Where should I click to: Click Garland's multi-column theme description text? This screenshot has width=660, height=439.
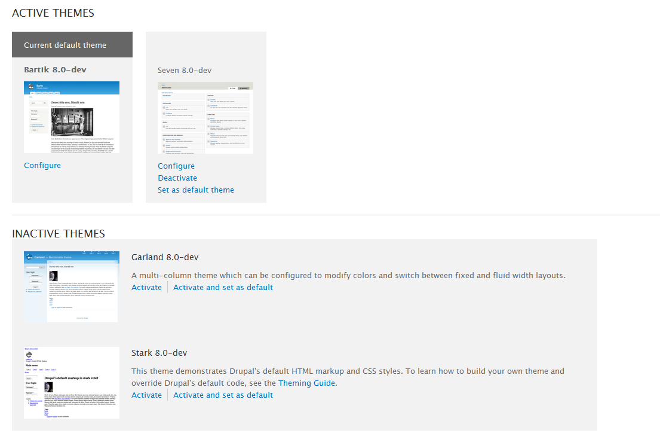pos(349,276)
